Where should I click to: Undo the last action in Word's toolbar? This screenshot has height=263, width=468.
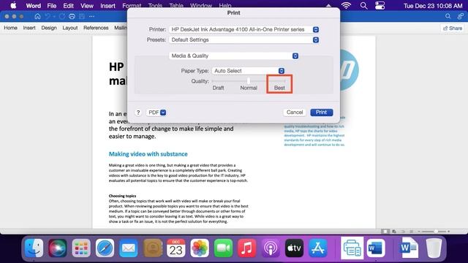48,16
